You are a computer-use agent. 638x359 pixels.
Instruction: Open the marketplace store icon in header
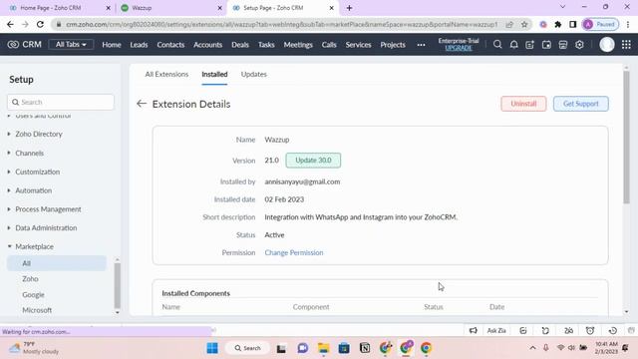point(562,45)
